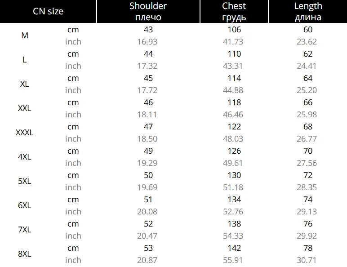The height and width of the screenshot is (267, 347).
Task: Click the 7XL size label
Action: pyautogui.click(x=25, y=230)
